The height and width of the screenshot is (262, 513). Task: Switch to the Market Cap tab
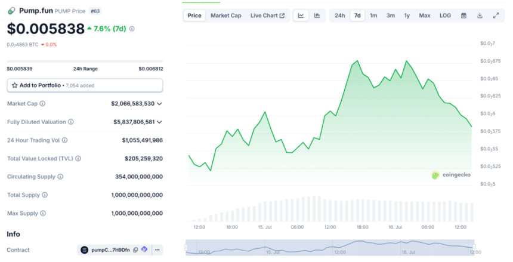(x=225, y=16)
